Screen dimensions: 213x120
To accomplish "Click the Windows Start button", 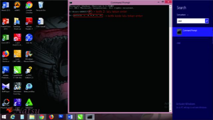I will 4,117.
